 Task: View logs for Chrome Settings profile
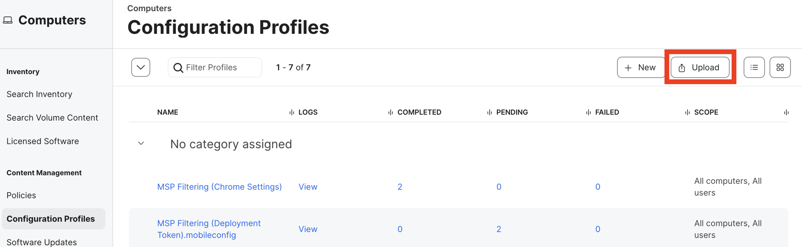308,187
